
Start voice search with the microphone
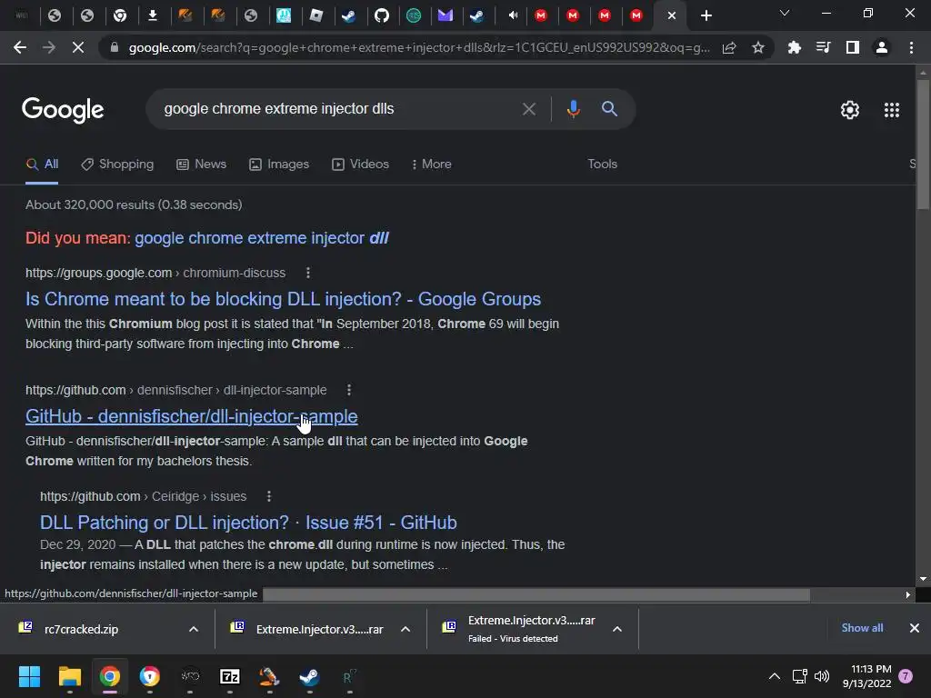[574, 109]
